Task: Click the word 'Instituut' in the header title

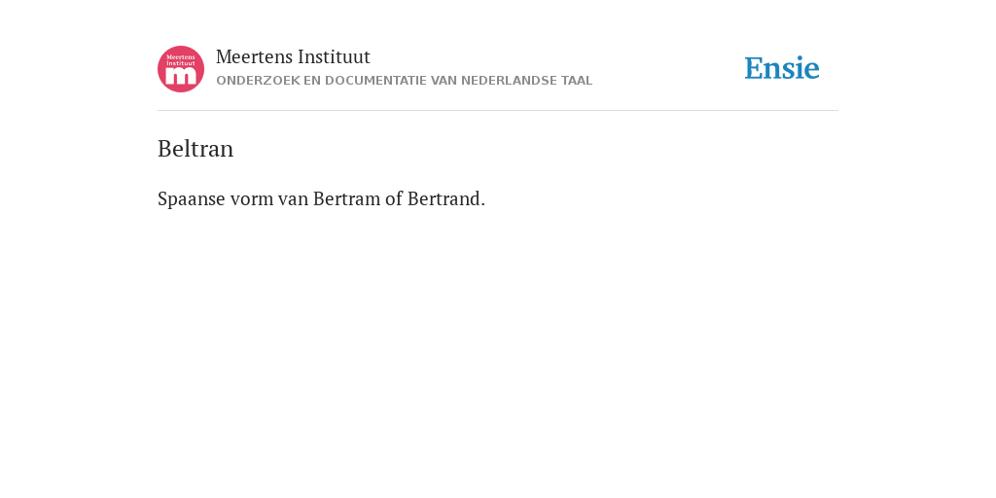Action: point(334,56)
